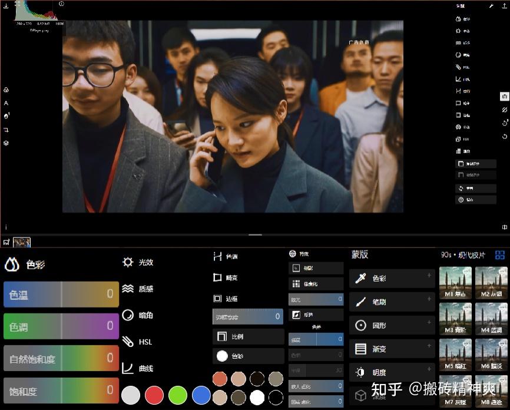Click the history clock icon on the right edge
This screenshot has height=410, width=510.
pyautogui.click(x=505, y=123)
